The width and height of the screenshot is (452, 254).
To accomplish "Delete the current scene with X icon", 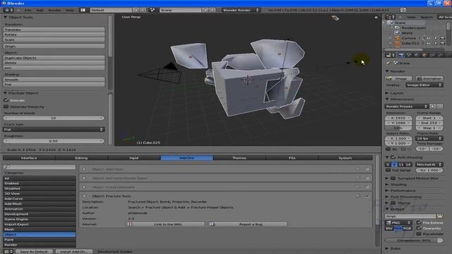I will click(x=213, y=10).
